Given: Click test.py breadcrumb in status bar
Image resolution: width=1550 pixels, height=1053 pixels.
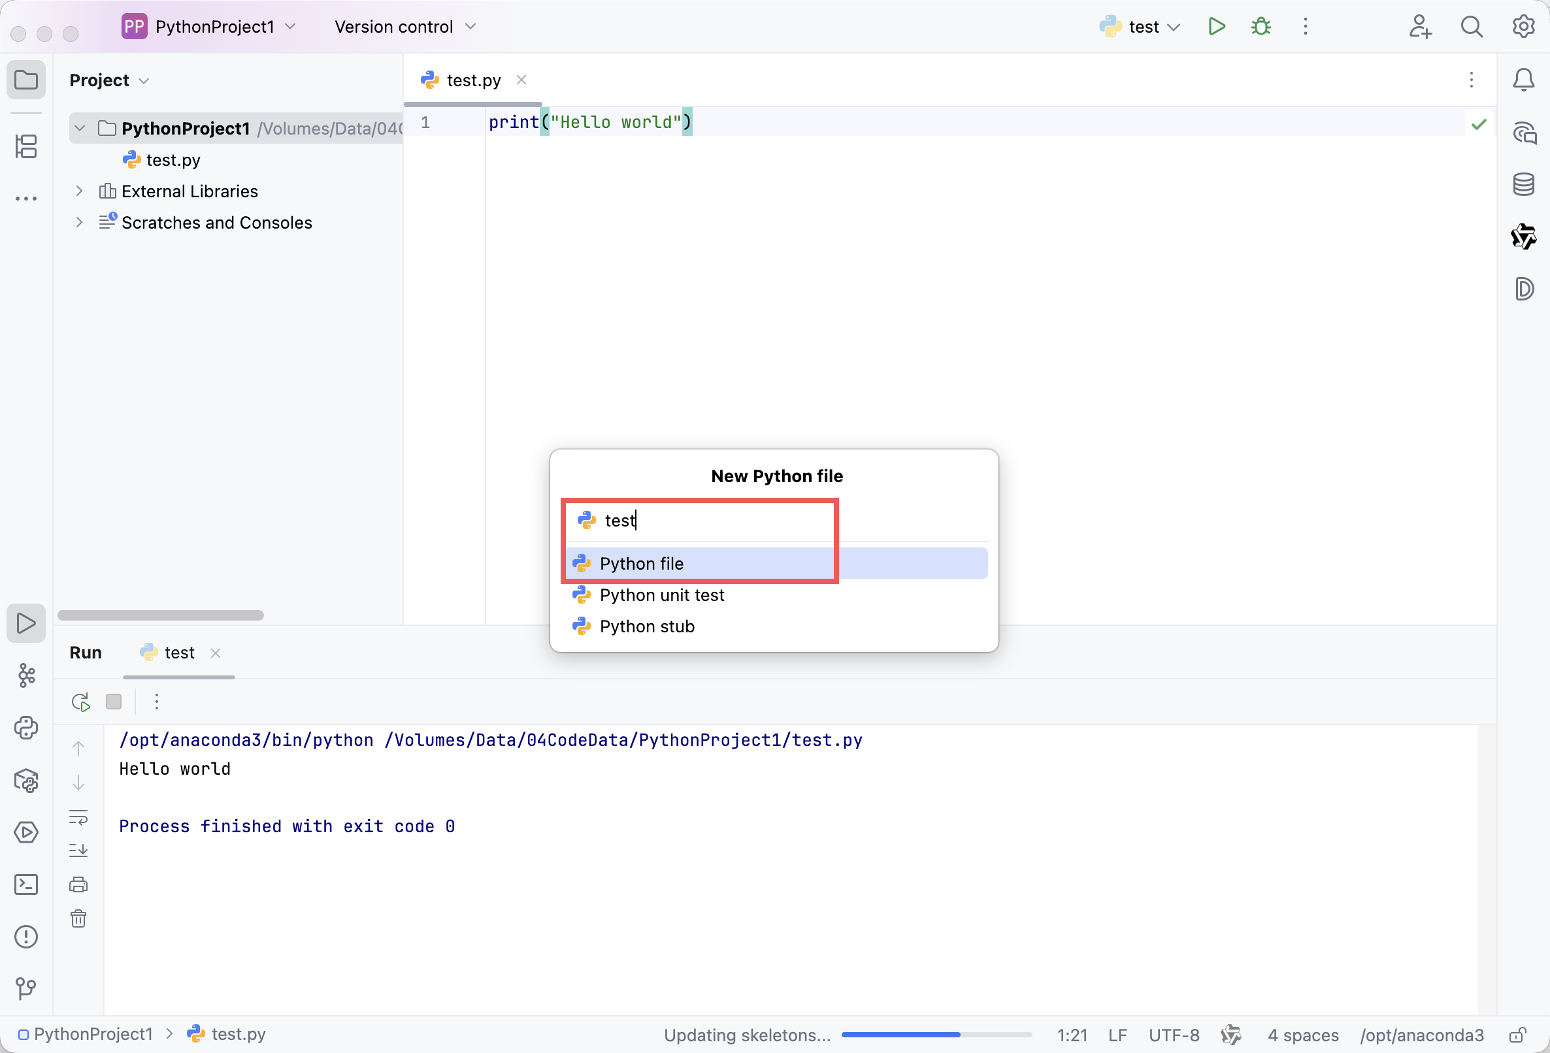Looking at the screenshot, I should pos(227,1034).
